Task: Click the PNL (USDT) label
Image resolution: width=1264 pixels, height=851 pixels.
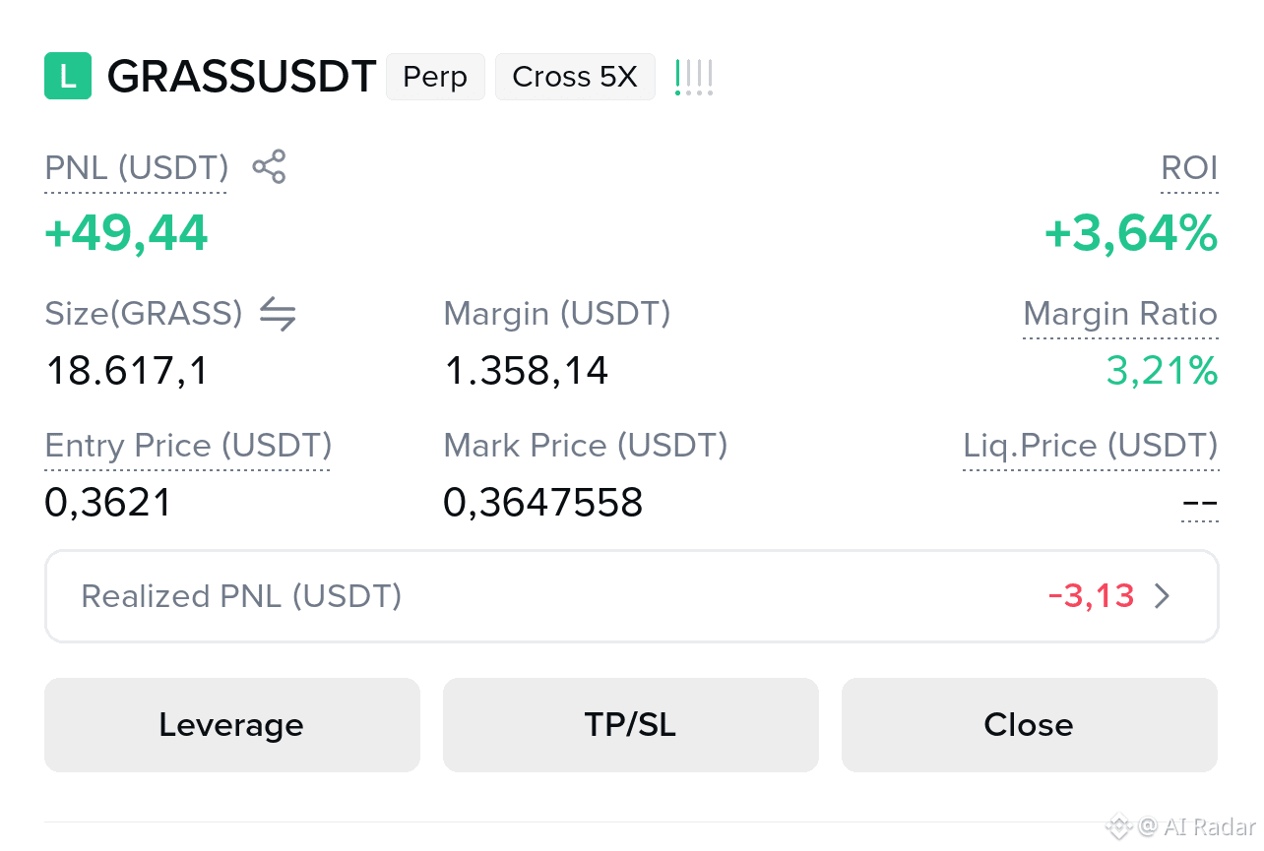Action: pos(137,168)
